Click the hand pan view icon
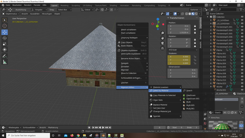 [162, 38]
